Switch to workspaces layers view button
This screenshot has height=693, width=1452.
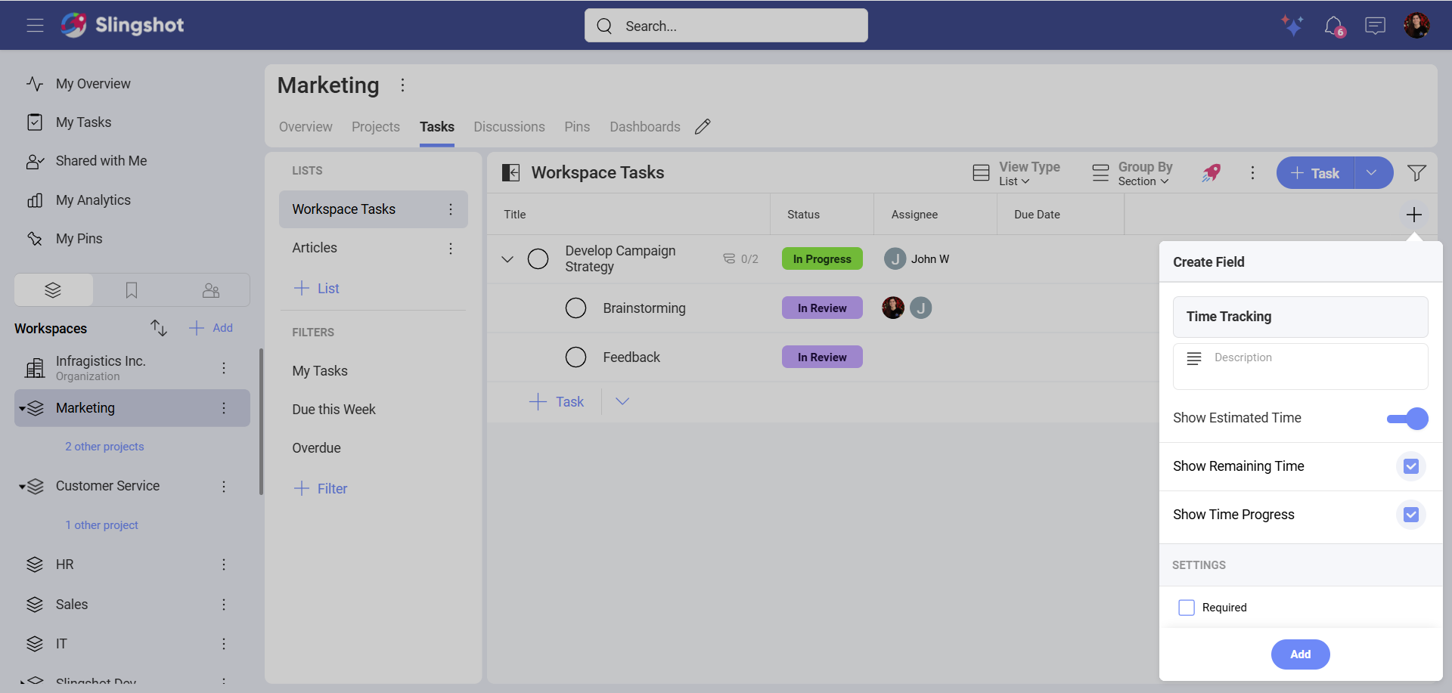[53, 290]
